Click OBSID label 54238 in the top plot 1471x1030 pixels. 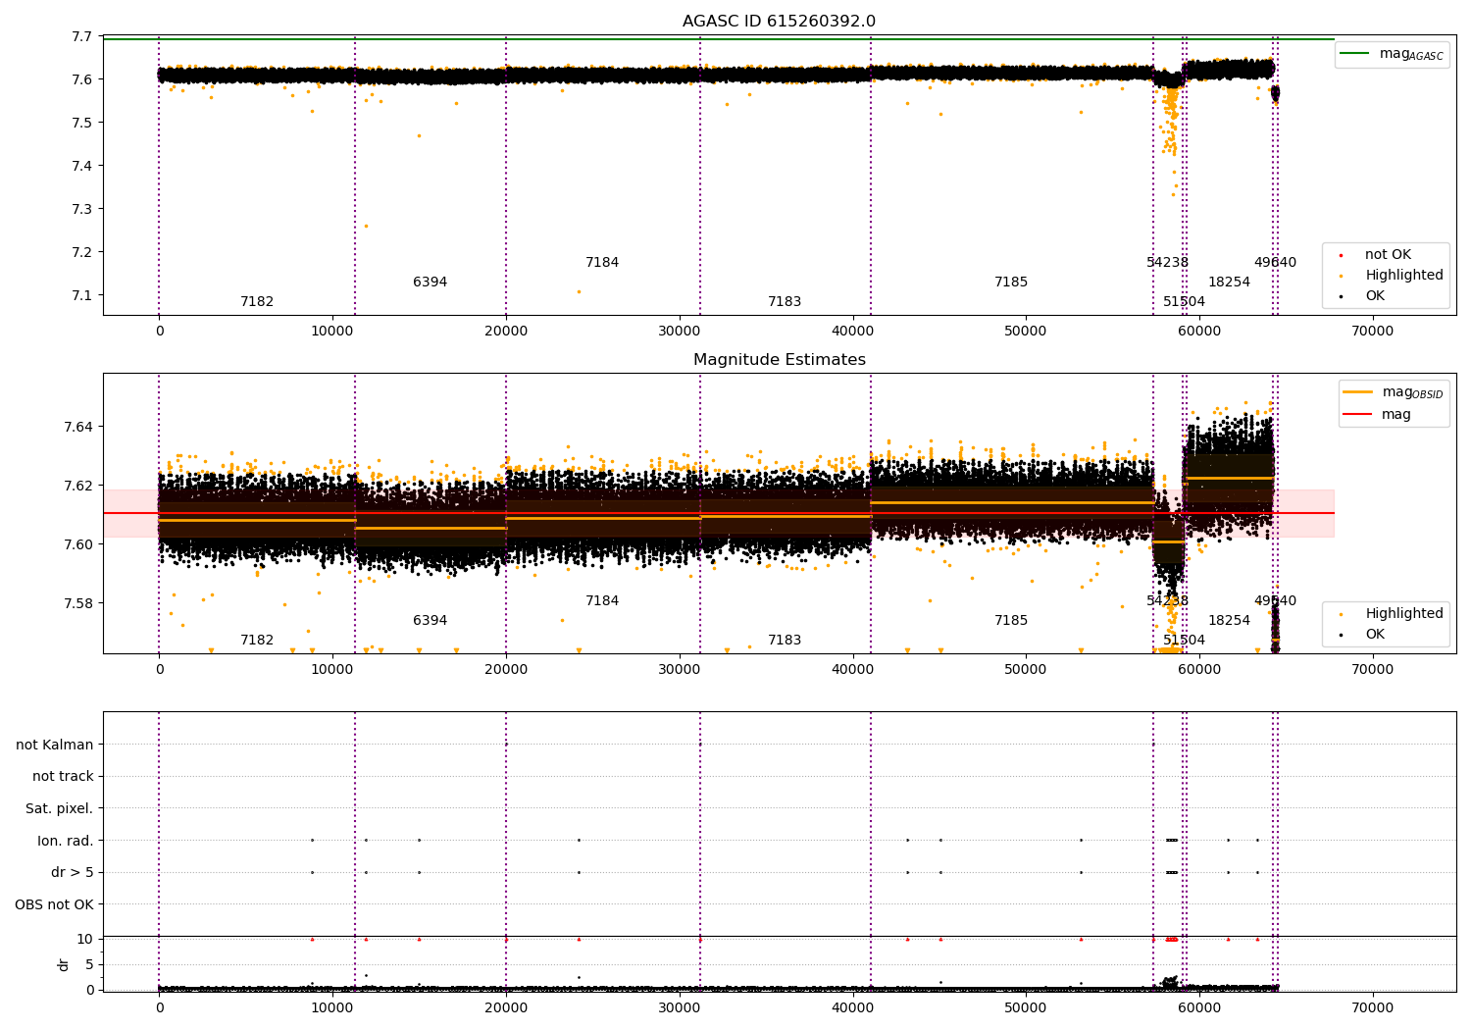click(1167, 263)
